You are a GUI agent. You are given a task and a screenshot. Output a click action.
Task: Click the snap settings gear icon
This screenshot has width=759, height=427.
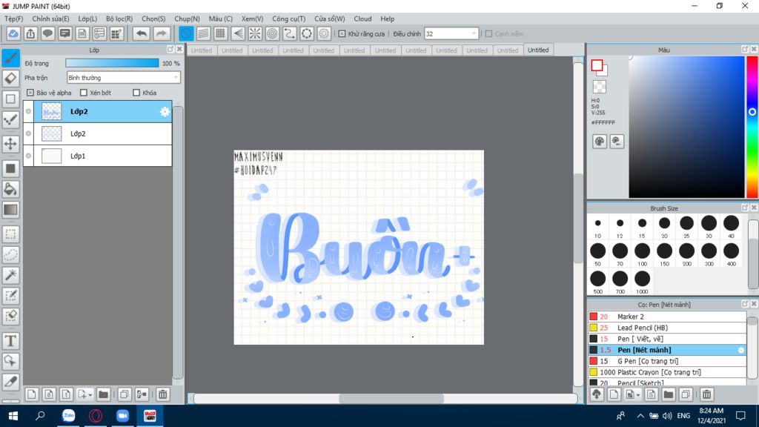point(324,33)
